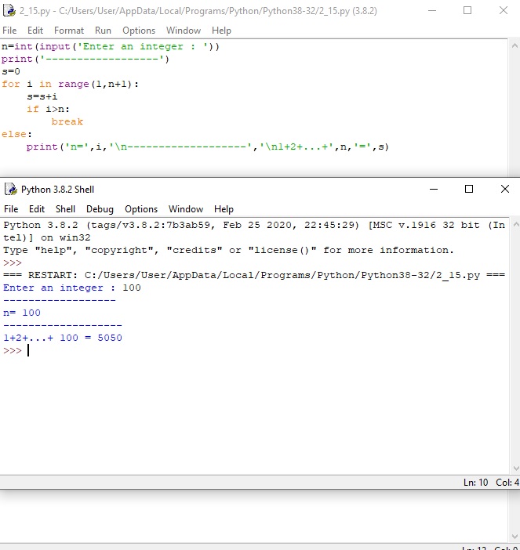
Task: Minimize the Python Shell window
Action: [x=434, y=189]
